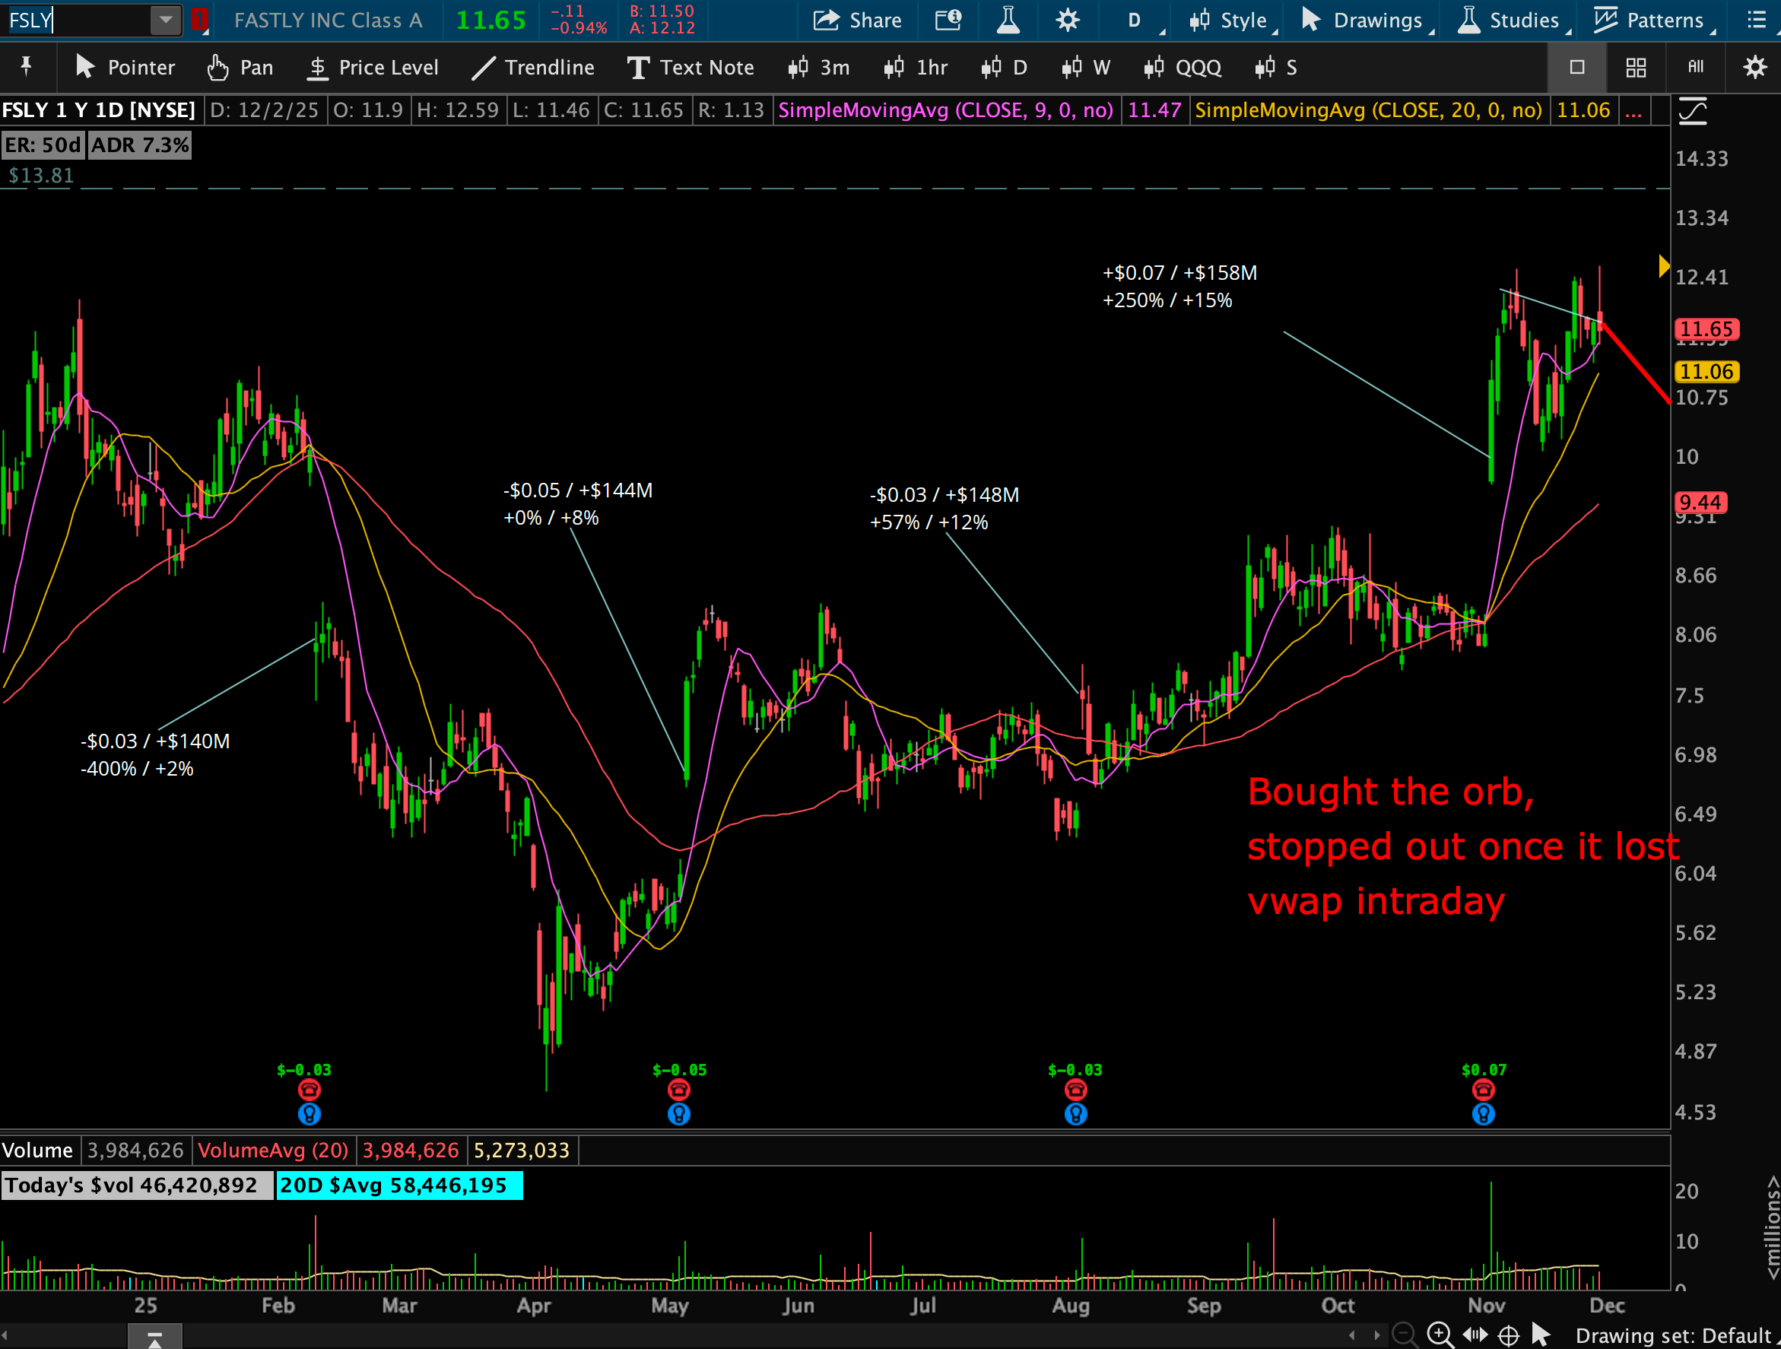
Task: Open chart settings gear in top bar
Action: click(1068, 20)
